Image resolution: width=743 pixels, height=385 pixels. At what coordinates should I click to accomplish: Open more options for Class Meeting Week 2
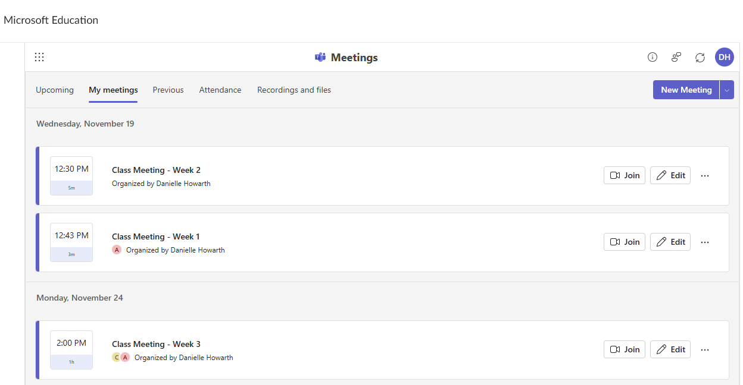pyautogui.click(x=705, y=175)
